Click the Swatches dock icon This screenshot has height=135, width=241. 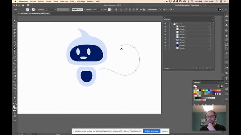point(226,83)
